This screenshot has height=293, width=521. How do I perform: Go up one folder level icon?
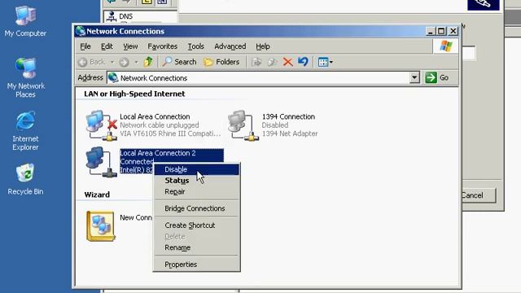click(148, 62)
